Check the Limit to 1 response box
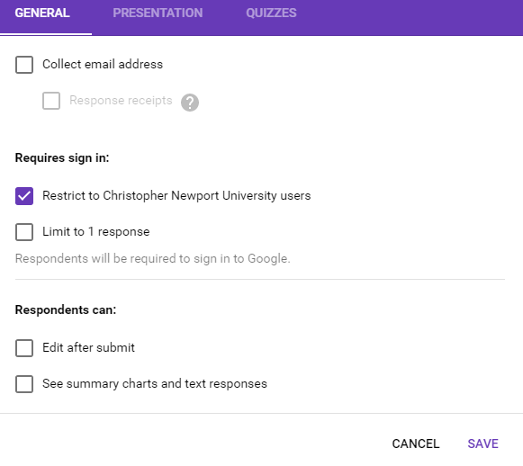The image size is (523, 466). [24, 232]
